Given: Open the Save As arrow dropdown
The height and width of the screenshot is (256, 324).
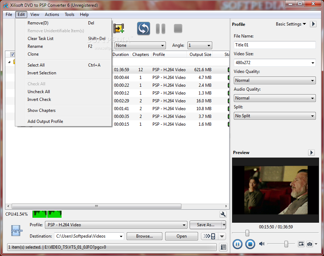Looking at the screenshot, I should 224,225.
